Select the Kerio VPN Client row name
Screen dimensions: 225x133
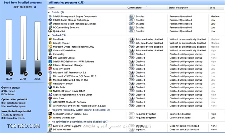coord(61,69)
